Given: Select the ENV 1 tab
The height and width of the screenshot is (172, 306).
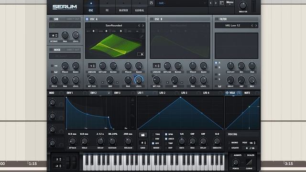Looking at the screenshot, I should (x=76, y=93).
